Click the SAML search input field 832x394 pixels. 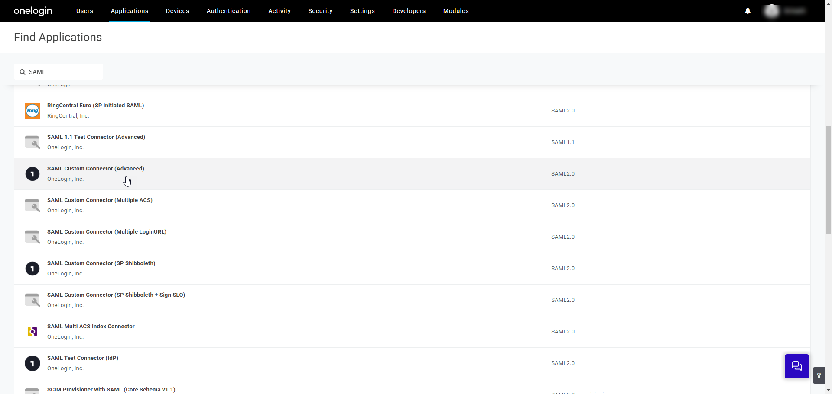pos(58,72)
